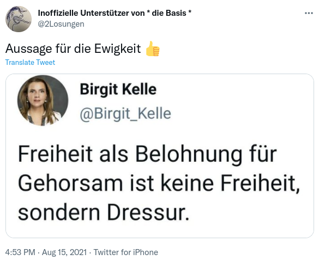Click the Aug 15, 2021 date
The height and width of the screenshot is (260, 319).
(x=64, y=252)
